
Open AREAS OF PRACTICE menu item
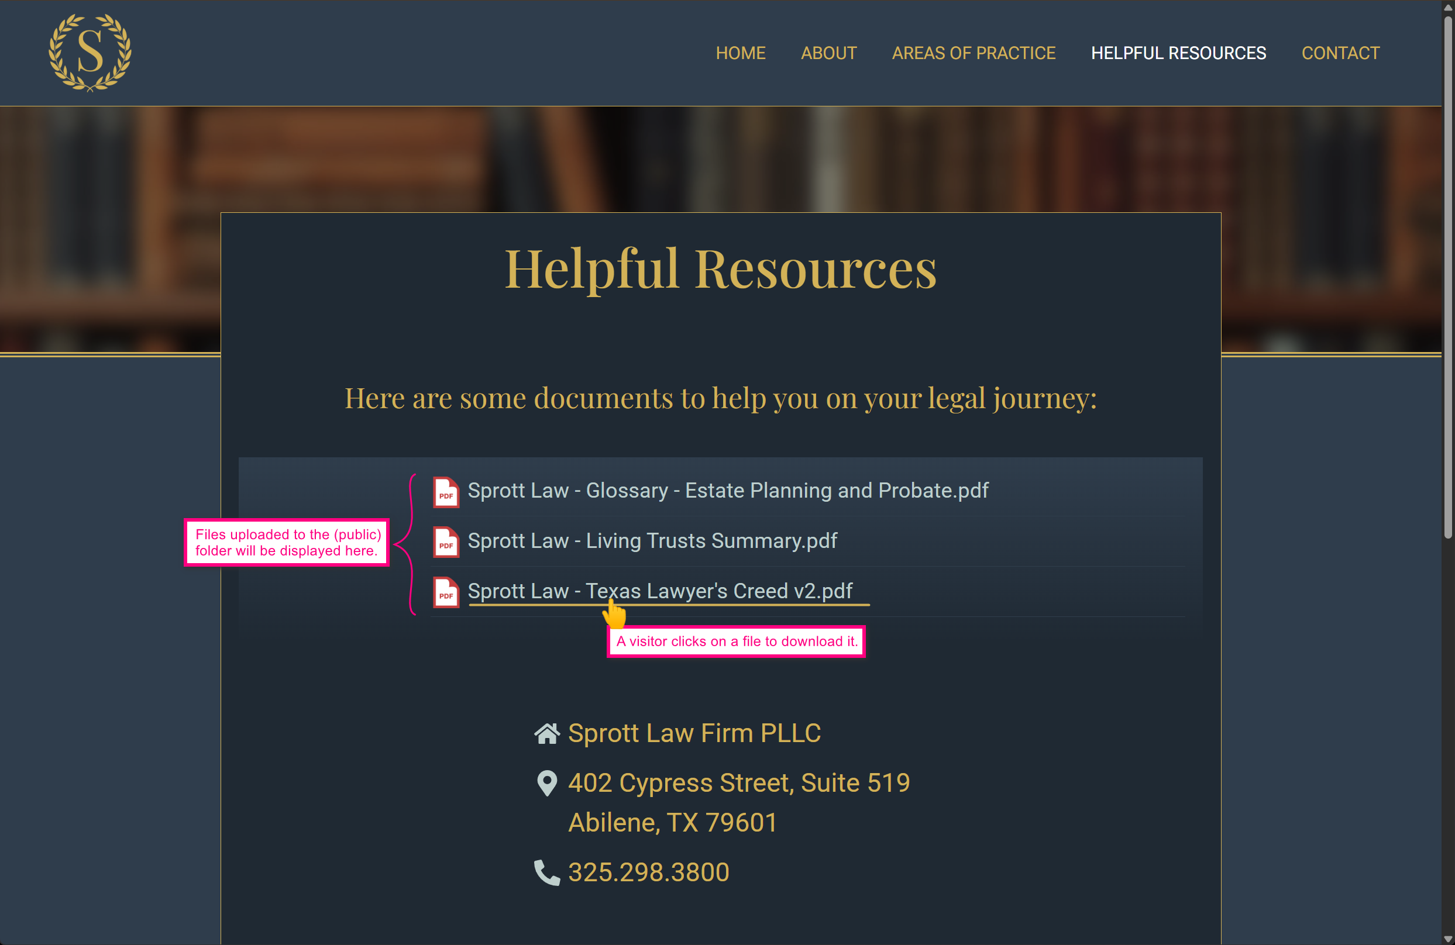(974, 53)
